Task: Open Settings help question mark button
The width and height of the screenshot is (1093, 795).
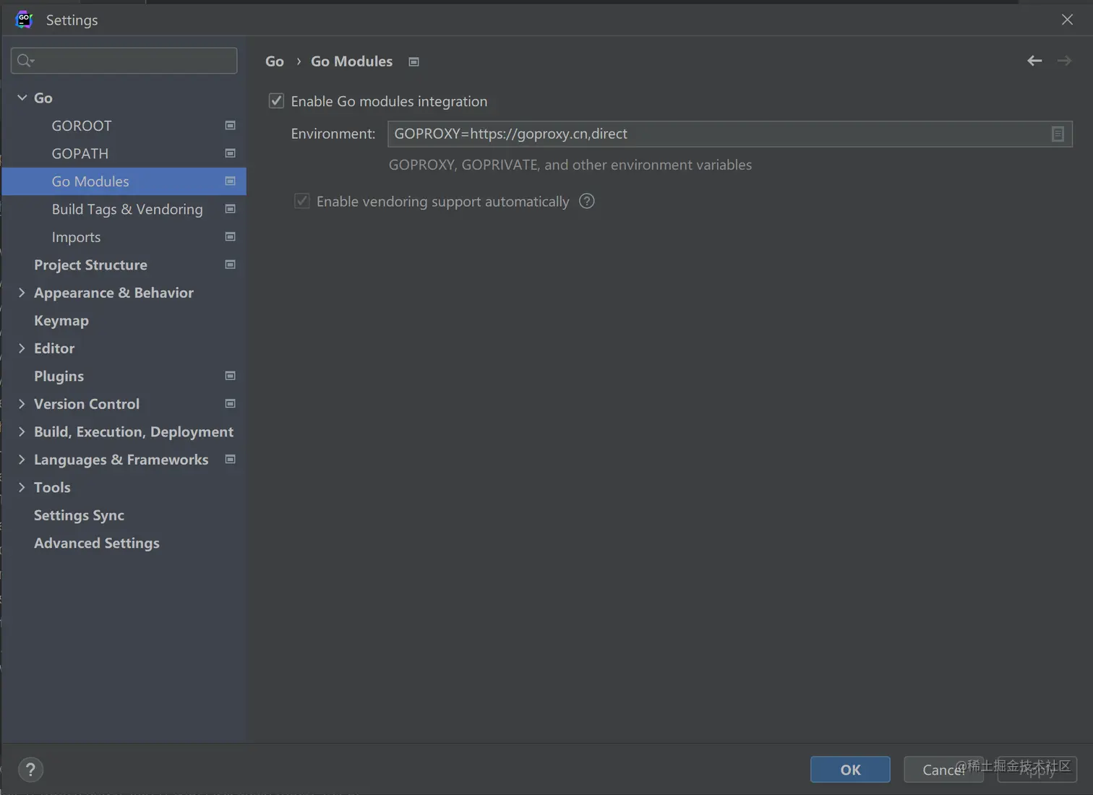Action: pos(30,770)
